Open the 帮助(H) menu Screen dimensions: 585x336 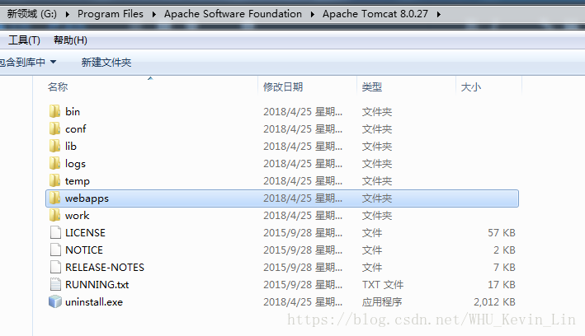pos(70,40)
